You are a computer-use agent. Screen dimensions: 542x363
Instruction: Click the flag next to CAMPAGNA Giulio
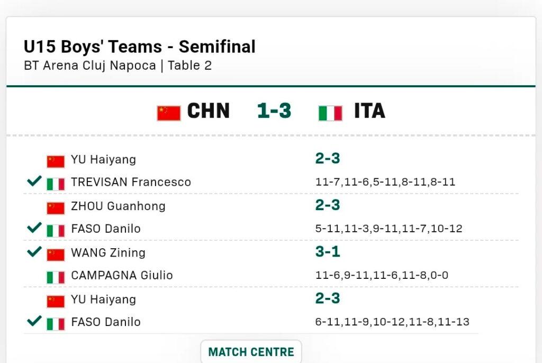click(56, 277)
